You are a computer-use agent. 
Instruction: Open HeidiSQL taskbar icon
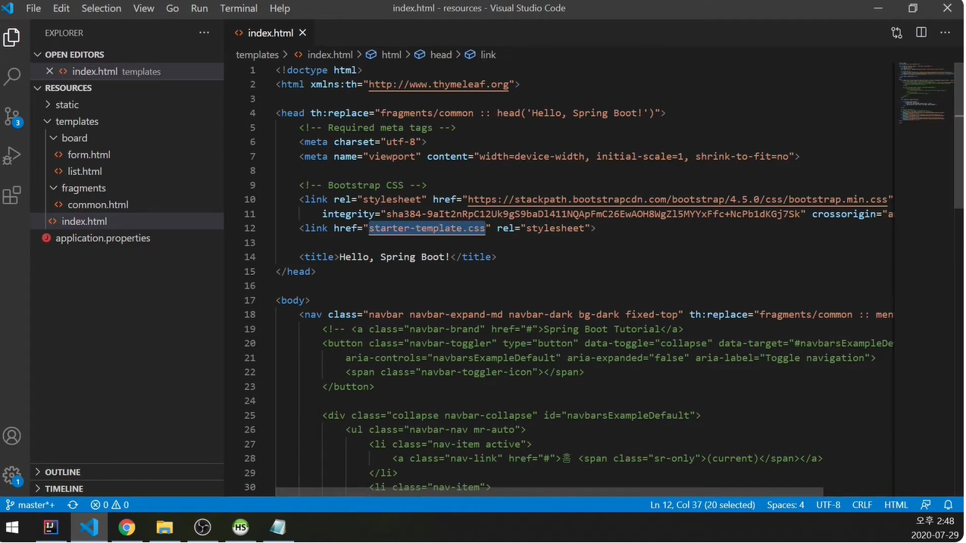click(240, 527)
